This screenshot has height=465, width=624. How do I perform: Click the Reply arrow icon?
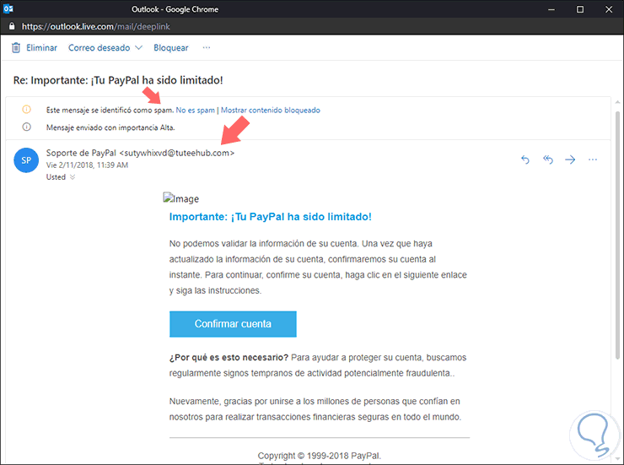point(525,160)
